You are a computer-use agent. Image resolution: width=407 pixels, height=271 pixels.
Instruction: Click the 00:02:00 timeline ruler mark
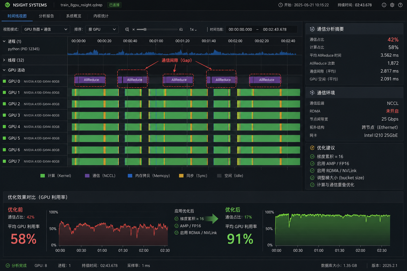(235, 41)
